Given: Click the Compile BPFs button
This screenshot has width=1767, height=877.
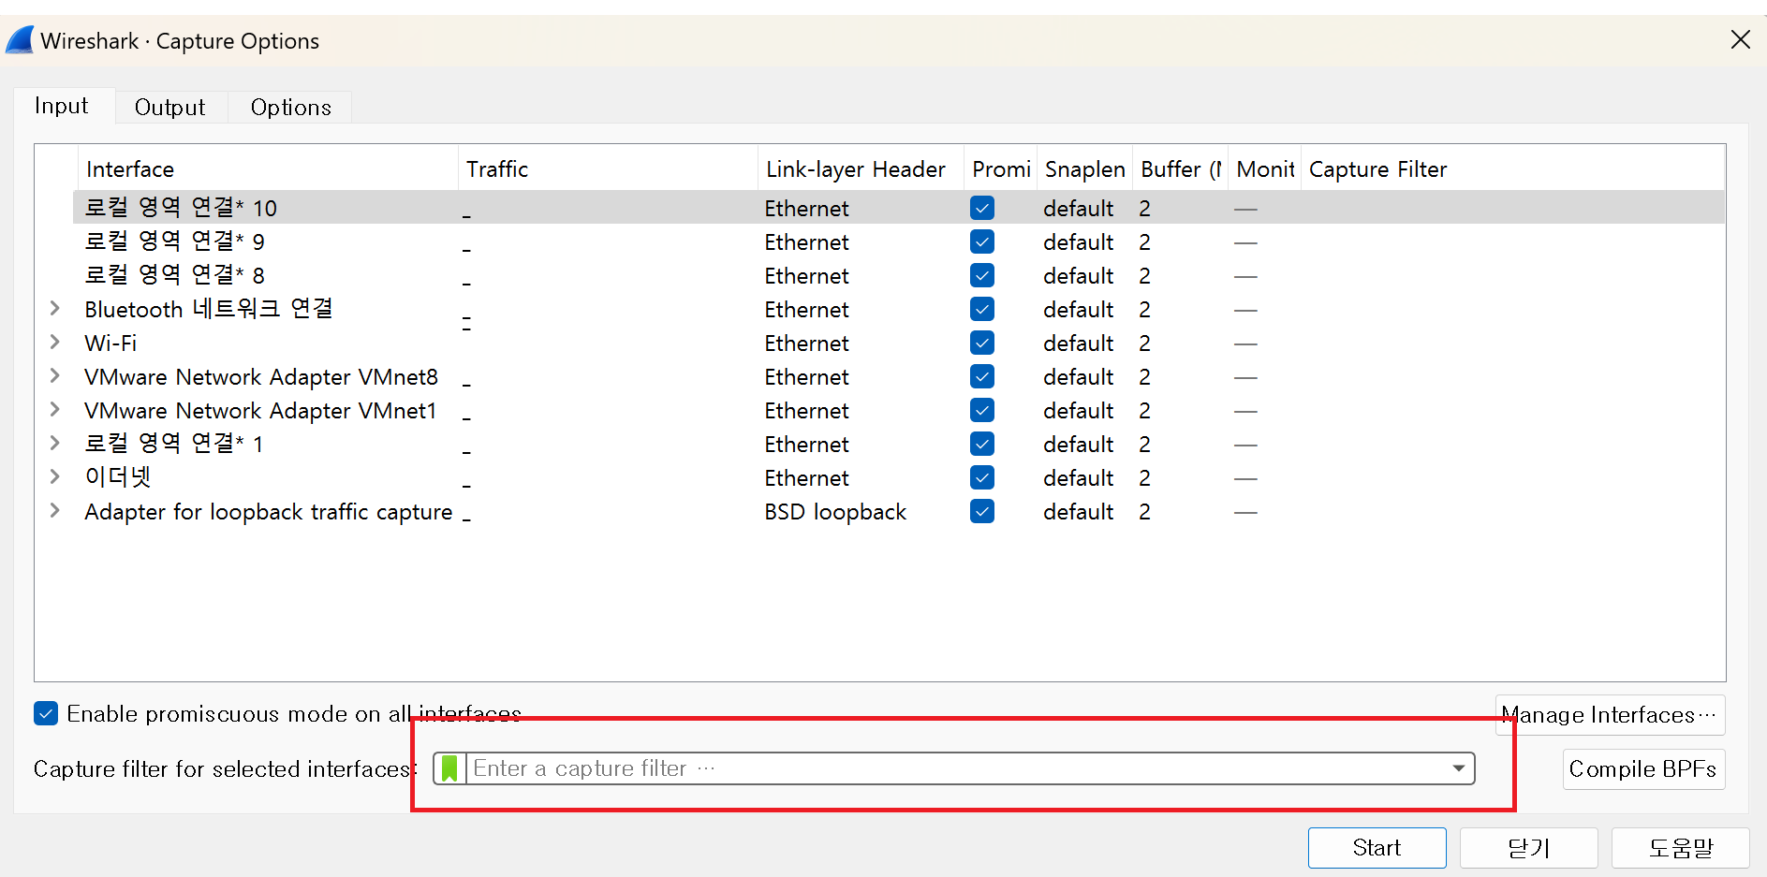Looking at the screenshot, I should (x=1643, y=769).
